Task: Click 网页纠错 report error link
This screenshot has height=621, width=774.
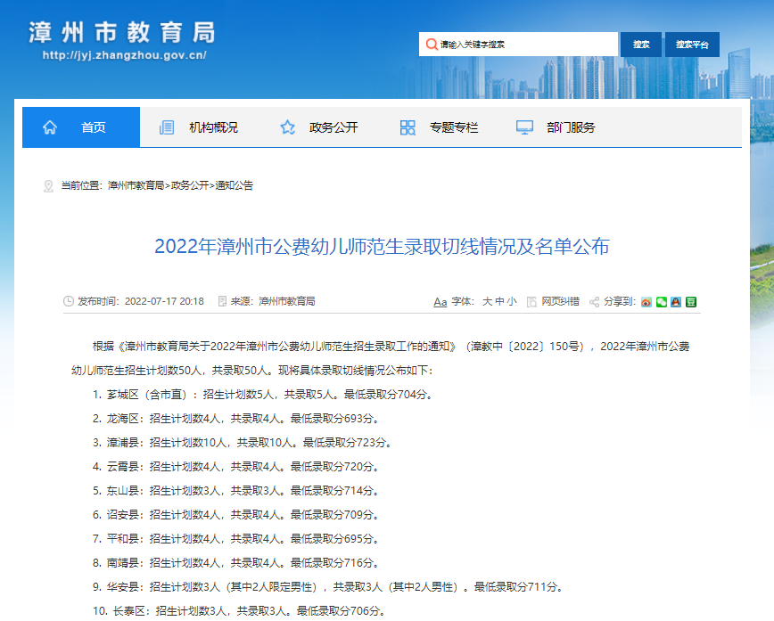Action: [560, 302]
